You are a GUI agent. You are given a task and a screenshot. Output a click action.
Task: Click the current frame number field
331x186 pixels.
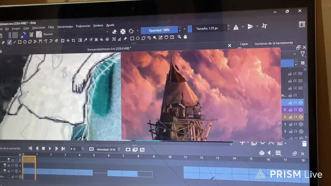pyautogui.click(x=76, y=149)
